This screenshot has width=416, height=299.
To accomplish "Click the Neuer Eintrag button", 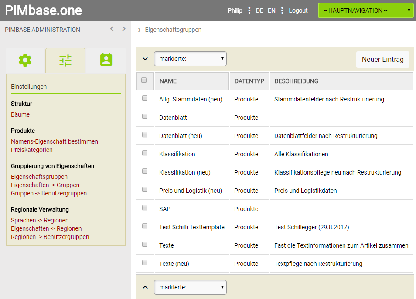I will point(382,60).
